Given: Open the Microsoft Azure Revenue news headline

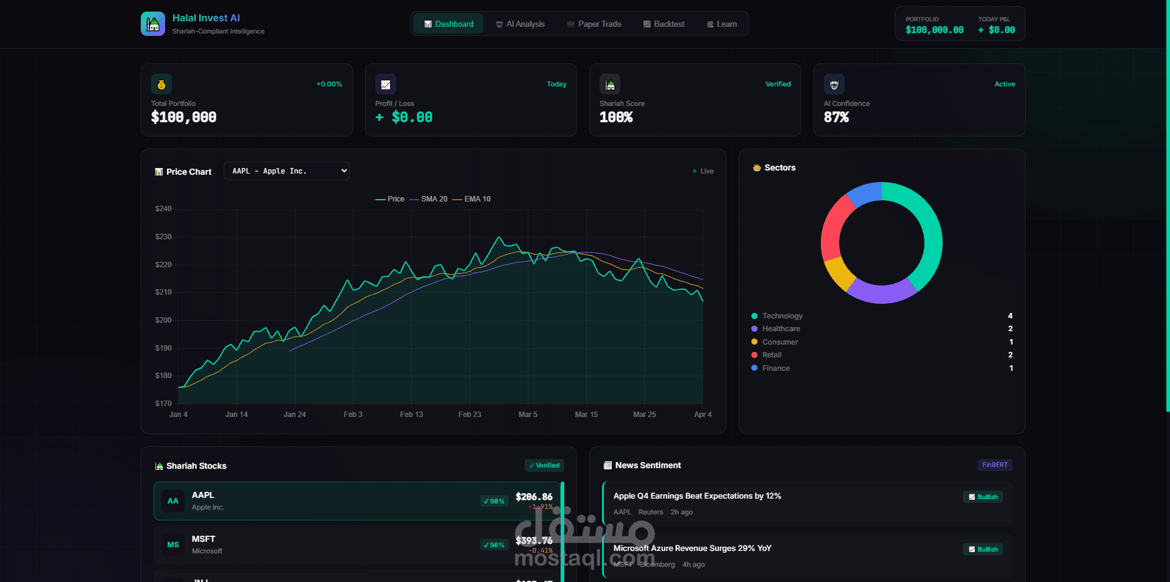Looking at the screenshot, I should point(692,549).
